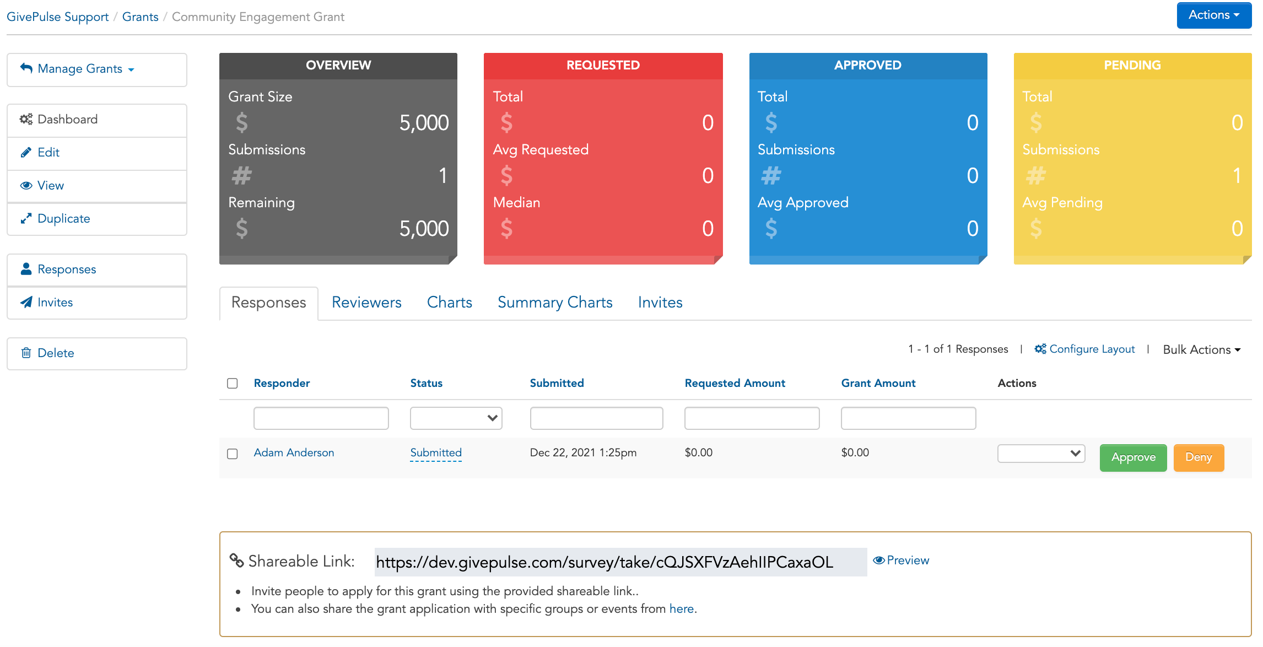Sort by Status column header
This screenshot has width=1263, height=647.
[426, 383]
